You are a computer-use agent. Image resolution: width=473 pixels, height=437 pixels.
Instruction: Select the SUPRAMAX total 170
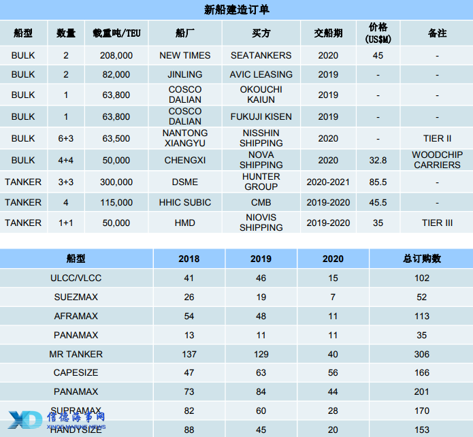click(x=422, y=410)
